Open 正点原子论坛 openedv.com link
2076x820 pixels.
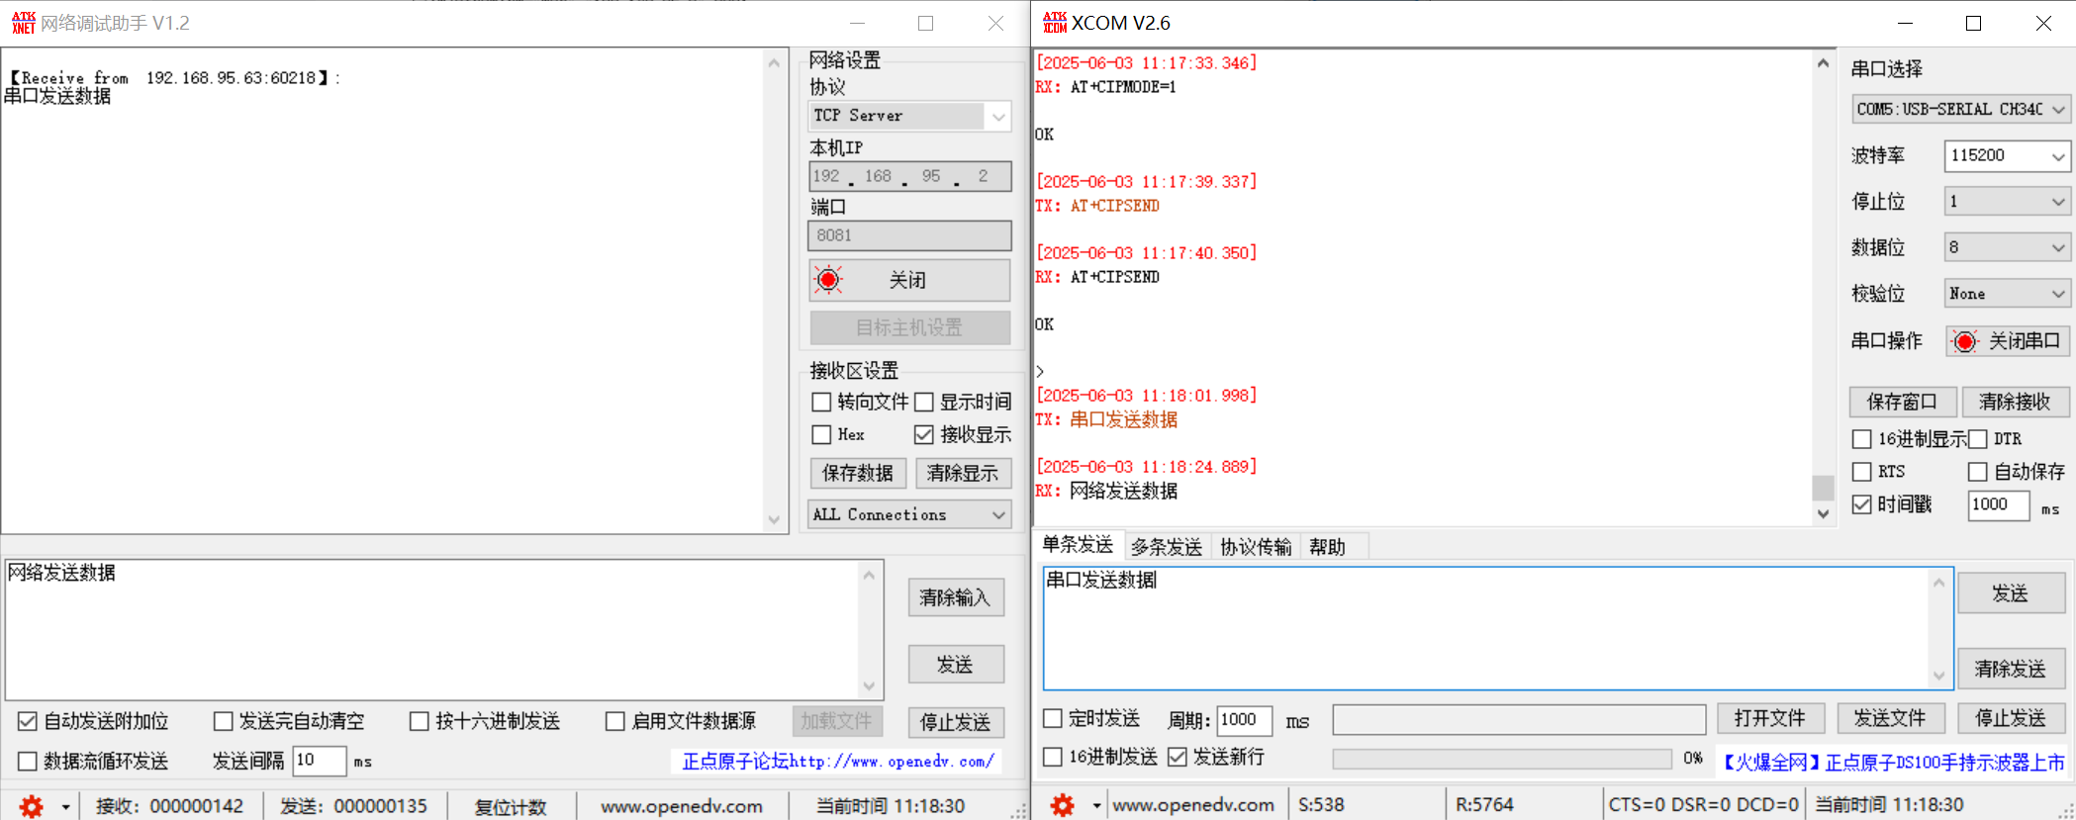837,762
